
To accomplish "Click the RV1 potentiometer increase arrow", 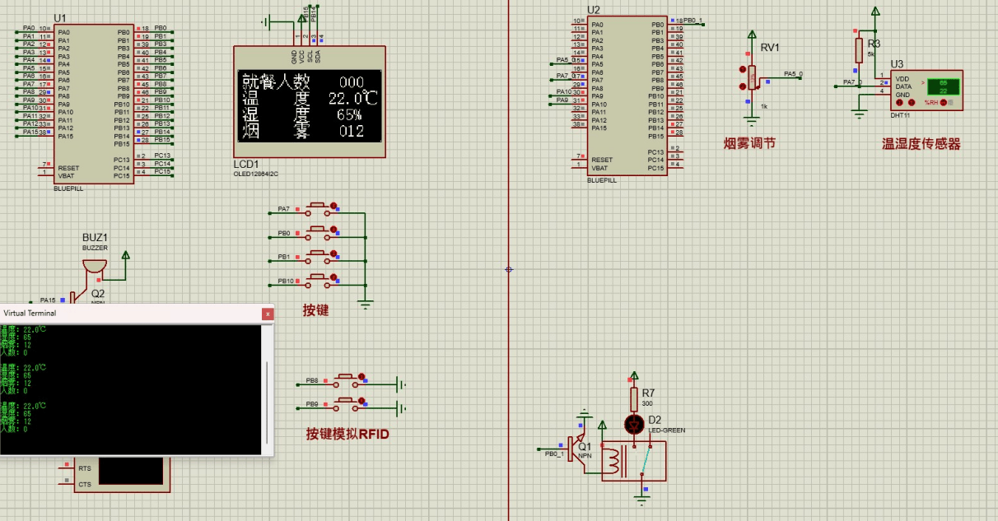I will 743,70.
